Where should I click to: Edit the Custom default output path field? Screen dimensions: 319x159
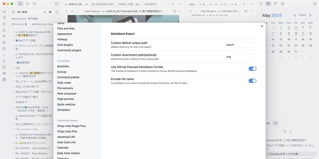240,45
